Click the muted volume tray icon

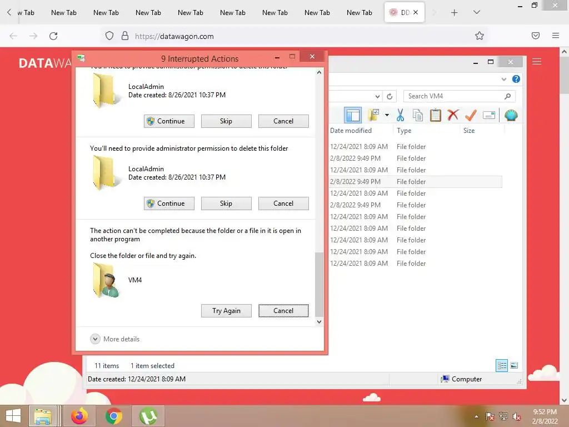point(517,416)
